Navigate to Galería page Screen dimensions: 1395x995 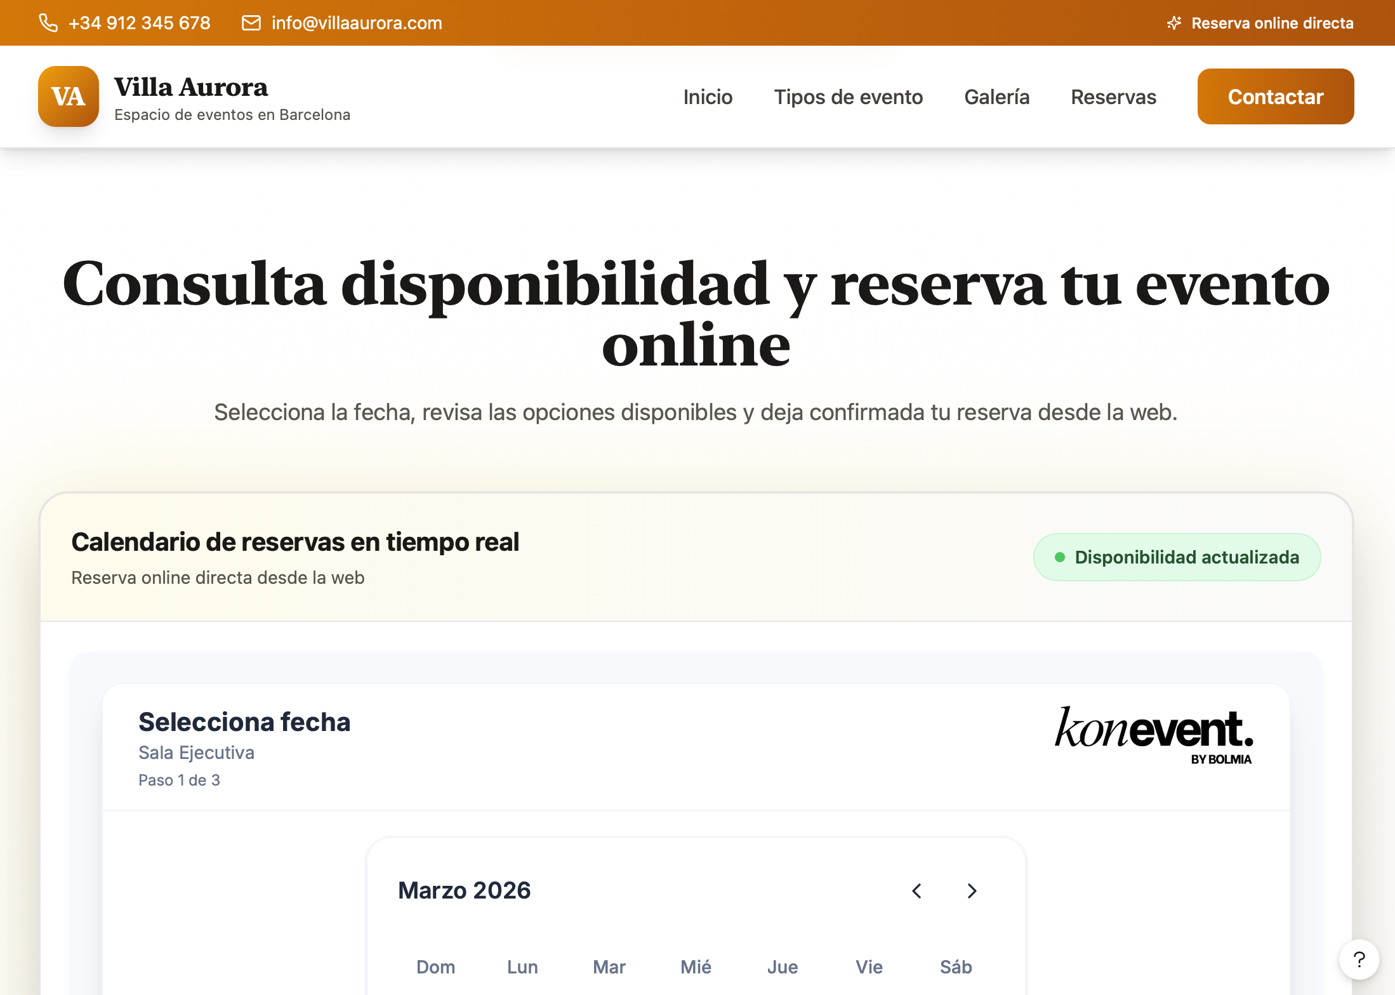click(x=996, y=97)
